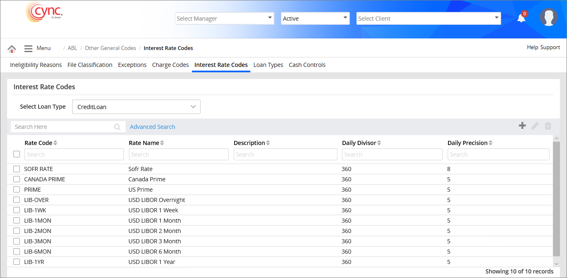Screen dimensions: 567x278
Task: Click the Advanced Search link
Action: click(x=153, y=127)
